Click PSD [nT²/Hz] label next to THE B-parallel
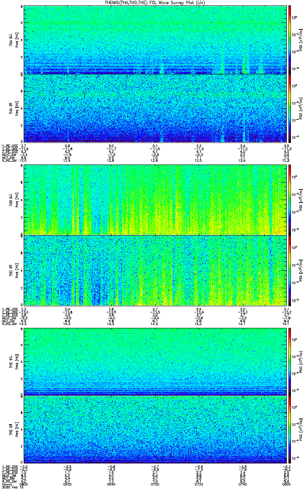 point(301,430)
